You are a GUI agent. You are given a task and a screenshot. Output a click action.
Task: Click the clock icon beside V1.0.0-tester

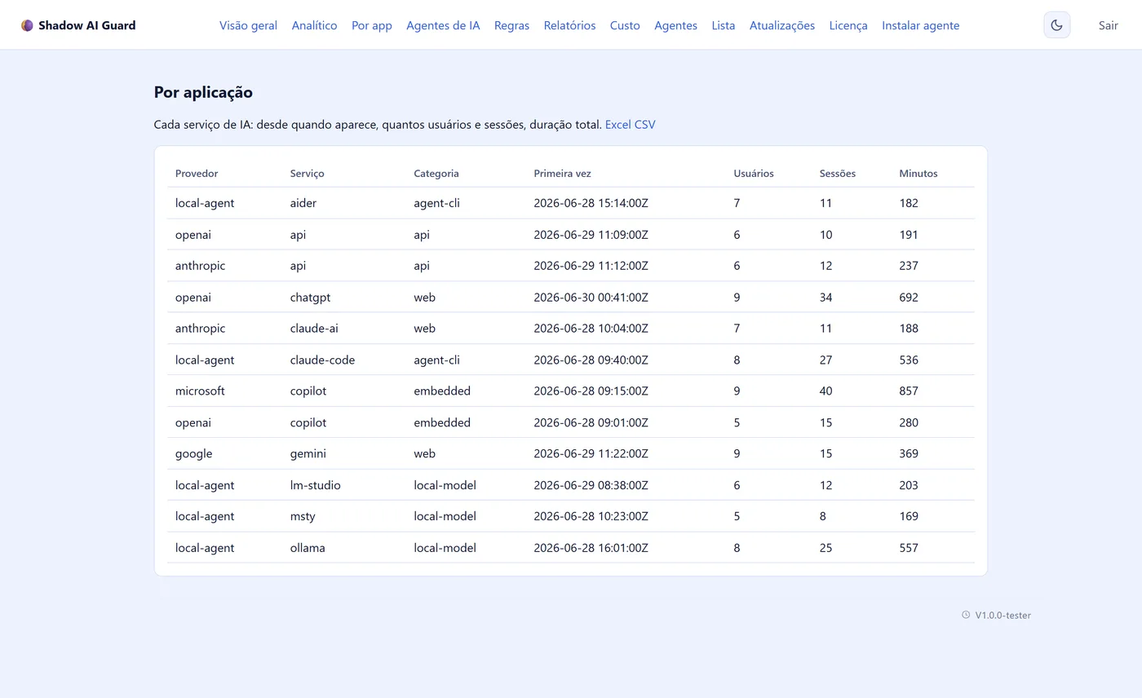pos(966,615)
